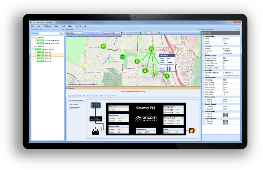Open the Help menu
Image resolution: width=263 pixels, height=170 pixels.
(70, 26)
